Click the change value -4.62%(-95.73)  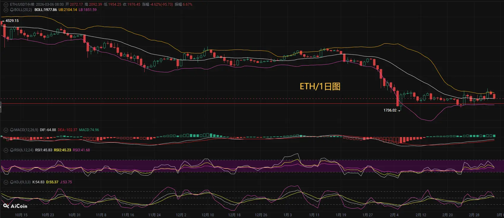pyautogui.click(x=161, y=4)
